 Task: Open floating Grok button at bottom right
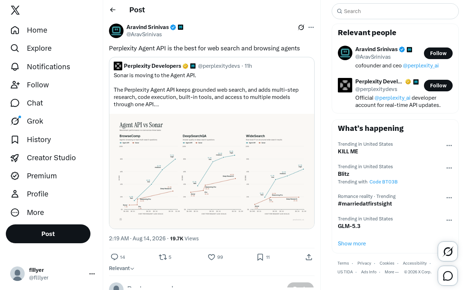(448, 251)
